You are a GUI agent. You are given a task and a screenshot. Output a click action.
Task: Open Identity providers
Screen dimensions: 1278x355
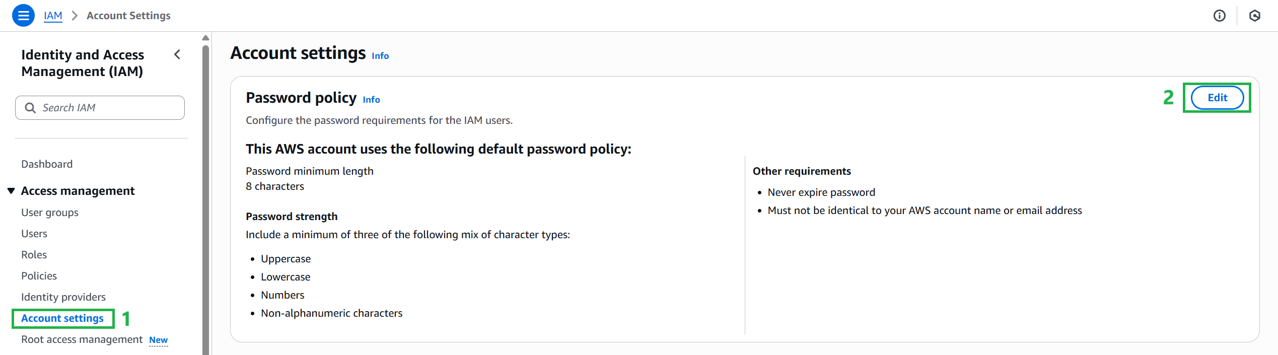point(63,297)
